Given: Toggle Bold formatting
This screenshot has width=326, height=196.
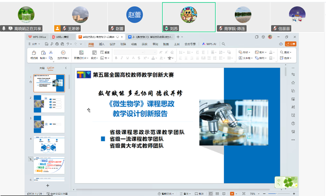Looking at the screenshot, I should 116,58.
